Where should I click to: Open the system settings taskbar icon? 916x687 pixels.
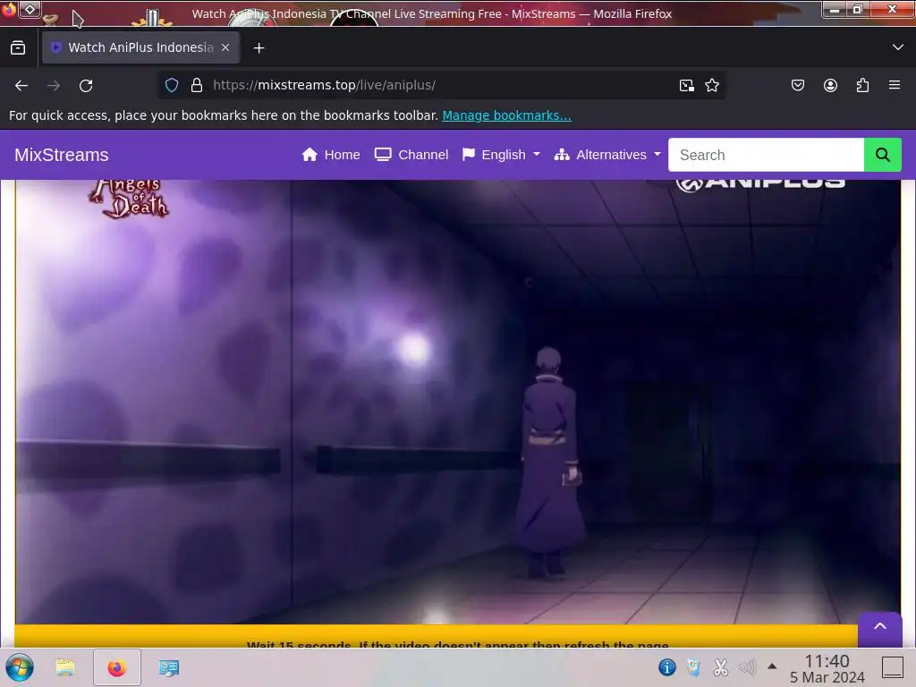point(169,667)
